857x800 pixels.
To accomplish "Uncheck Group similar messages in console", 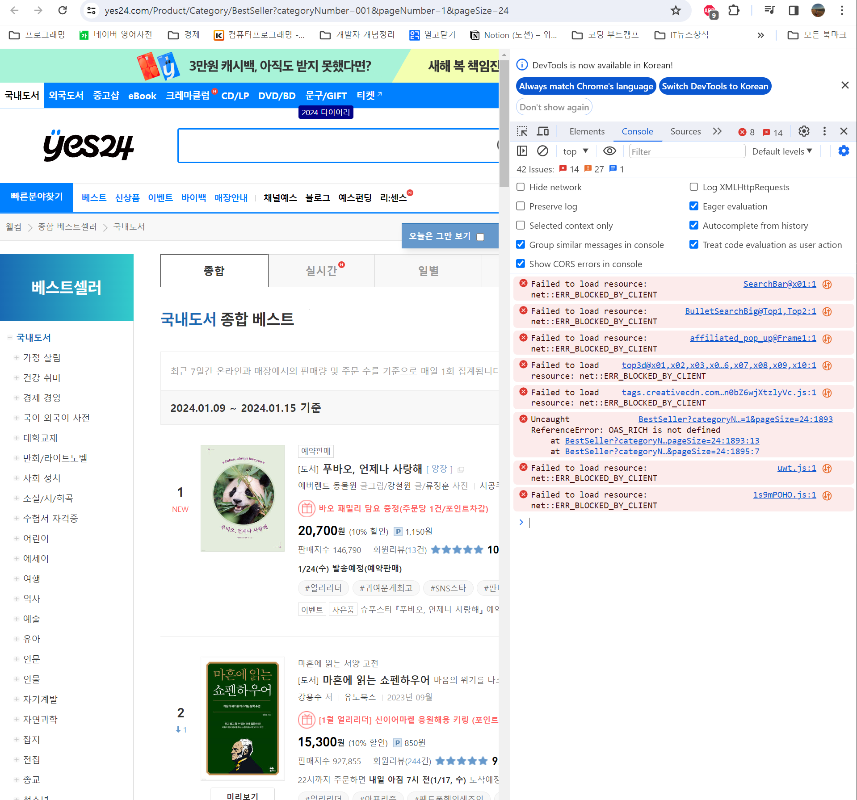I will click(x=521, y=244).
